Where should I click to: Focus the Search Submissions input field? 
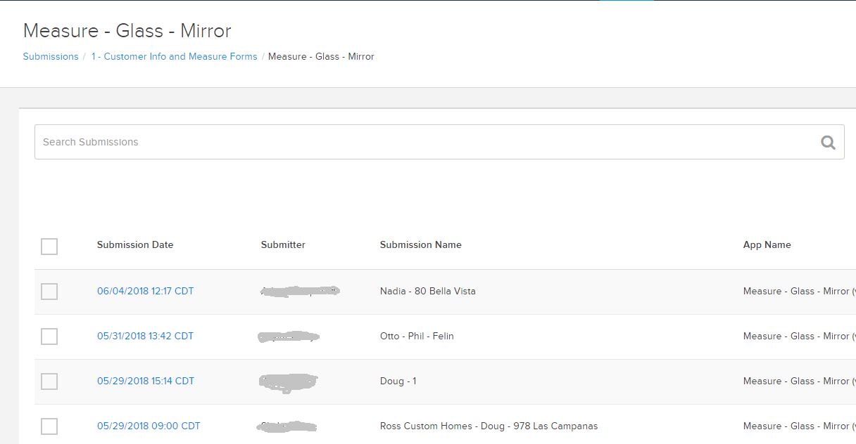point(422,142)
